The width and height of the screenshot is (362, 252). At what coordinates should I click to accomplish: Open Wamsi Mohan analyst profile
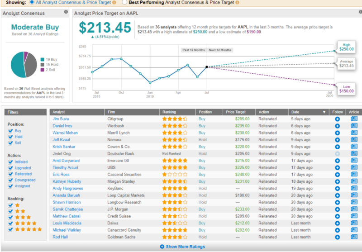65,133
